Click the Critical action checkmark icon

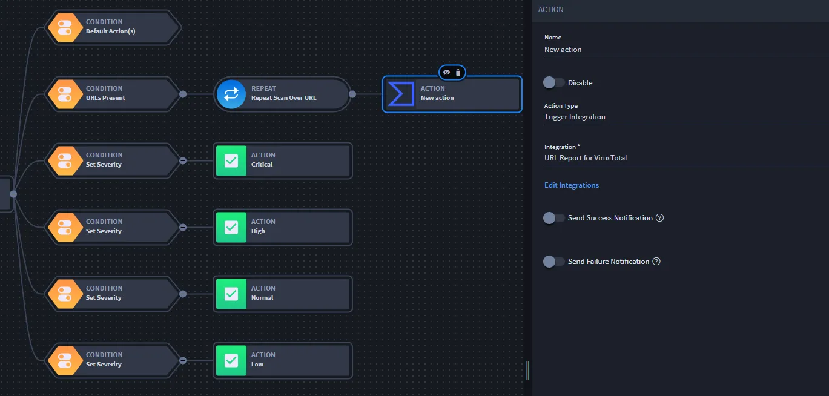(231, 160)
